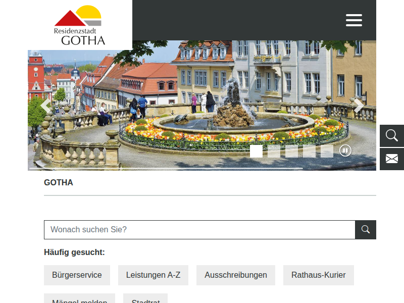Click the 'Wonach suchen Sie?' search field
The height and width of the screenshot is (303, 404).
coord(199,230)
